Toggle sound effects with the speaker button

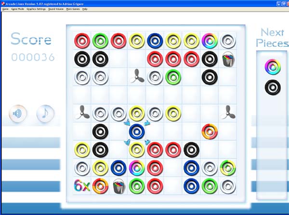click(18, 114)
